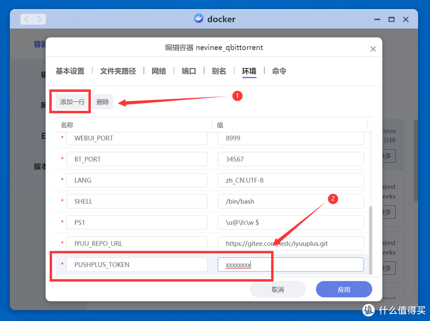Edit the \u@\h:\w $ value field

pyautogui.click(x=291, y=222)
